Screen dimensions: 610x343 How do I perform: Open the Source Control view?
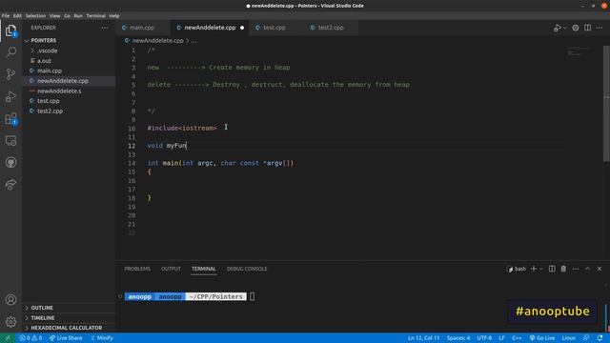pyautogui.click(x=10, y=74)
